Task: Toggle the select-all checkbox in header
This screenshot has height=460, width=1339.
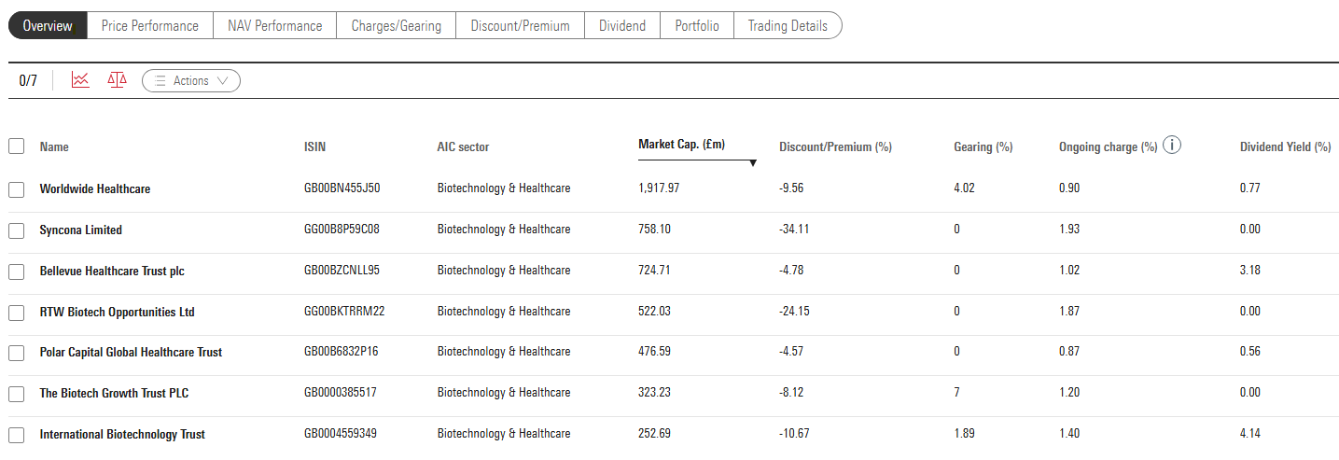Action: [x=16, y=146]
